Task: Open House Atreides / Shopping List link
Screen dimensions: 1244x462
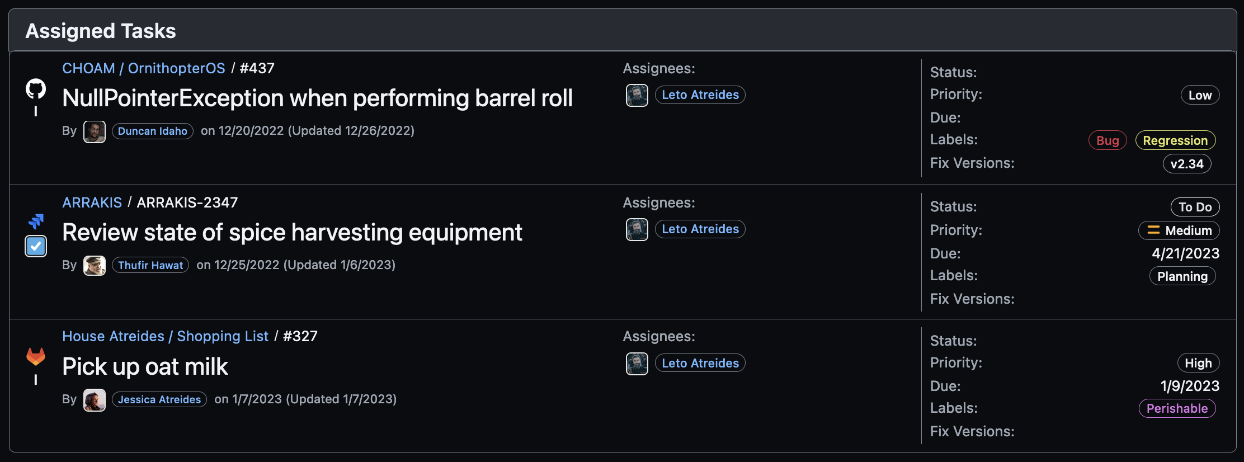Action: [165, 336]
